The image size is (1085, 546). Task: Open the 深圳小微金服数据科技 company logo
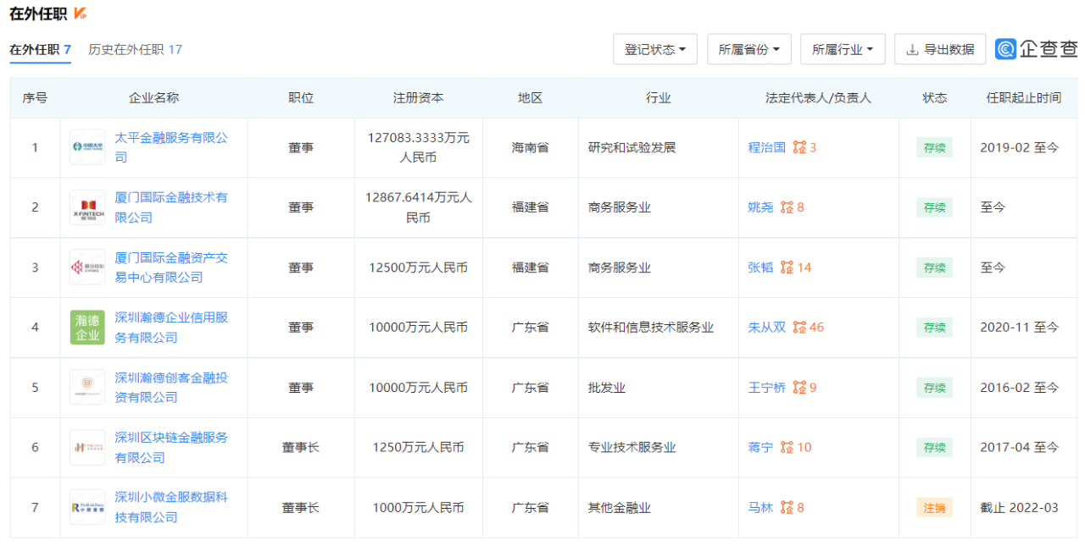pos(87,507)
